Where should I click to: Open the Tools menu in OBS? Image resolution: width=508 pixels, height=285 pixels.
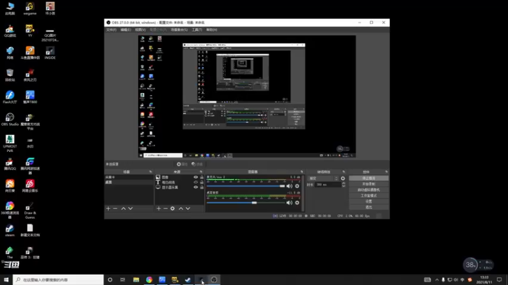[197, 30]
